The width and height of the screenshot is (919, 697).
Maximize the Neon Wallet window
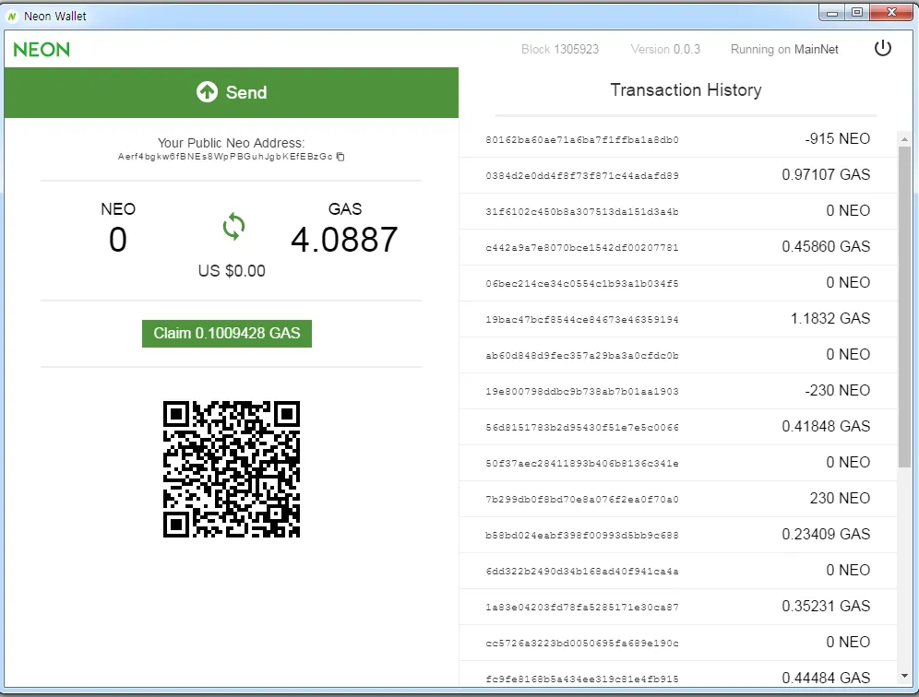point(857,13)
